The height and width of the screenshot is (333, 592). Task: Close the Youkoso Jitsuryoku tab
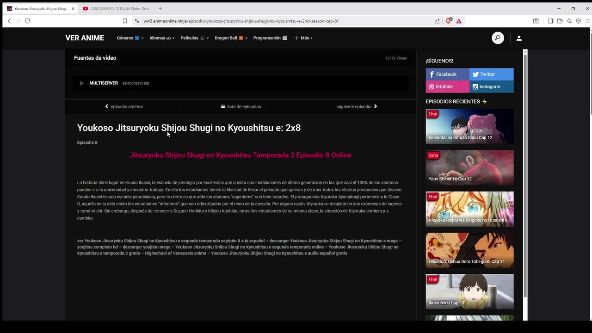coord(73,8)
